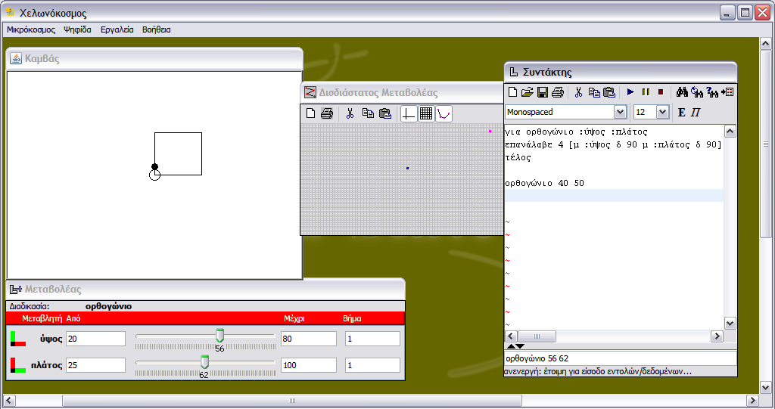The width and height of the screenshot is (775, 409).
Task: Click Copy icon in Δισδιάστατος Μεταβολέας toolbar
Action: point(368,113)
